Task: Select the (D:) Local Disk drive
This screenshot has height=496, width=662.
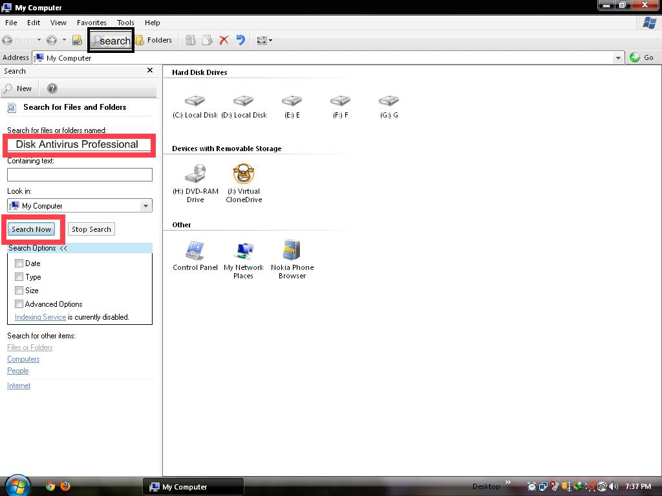Action: click(x=244, y=107)
